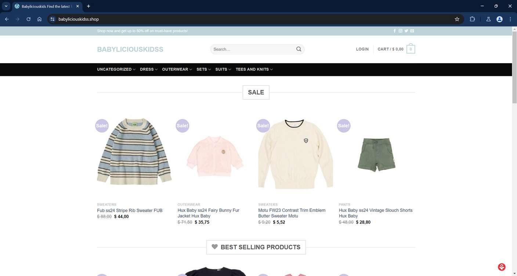This screenshot has width=517, height=276.
Task: Open Hux Baby Fairy Bunny Fur Jacket link
Action: click(x=209, y=213)
